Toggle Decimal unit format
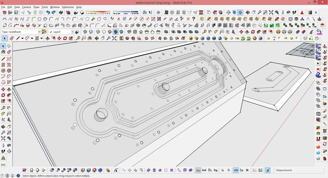Viewport: 328px width, 178px height. click(198, 170)
